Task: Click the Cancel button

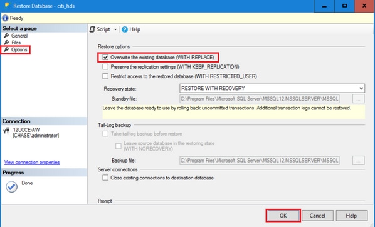Action: click(x=317, y=216)
